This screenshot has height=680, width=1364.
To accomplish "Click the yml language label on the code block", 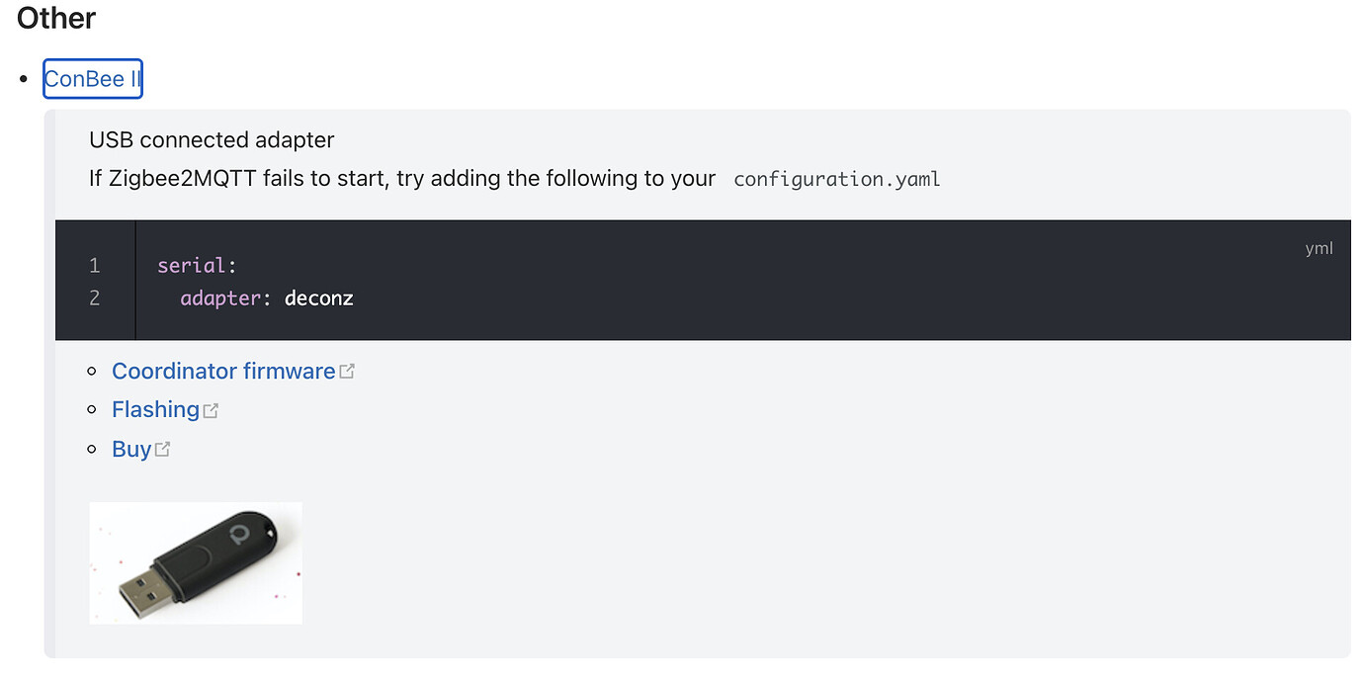I will pos(1320,248).
